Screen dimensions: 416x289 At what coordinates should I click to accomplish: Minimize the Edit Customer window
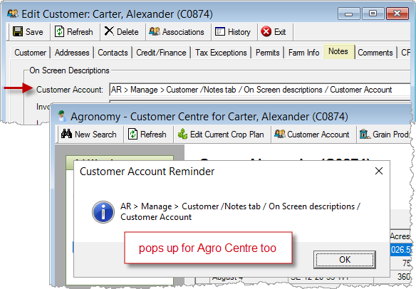tap(348, 14)
